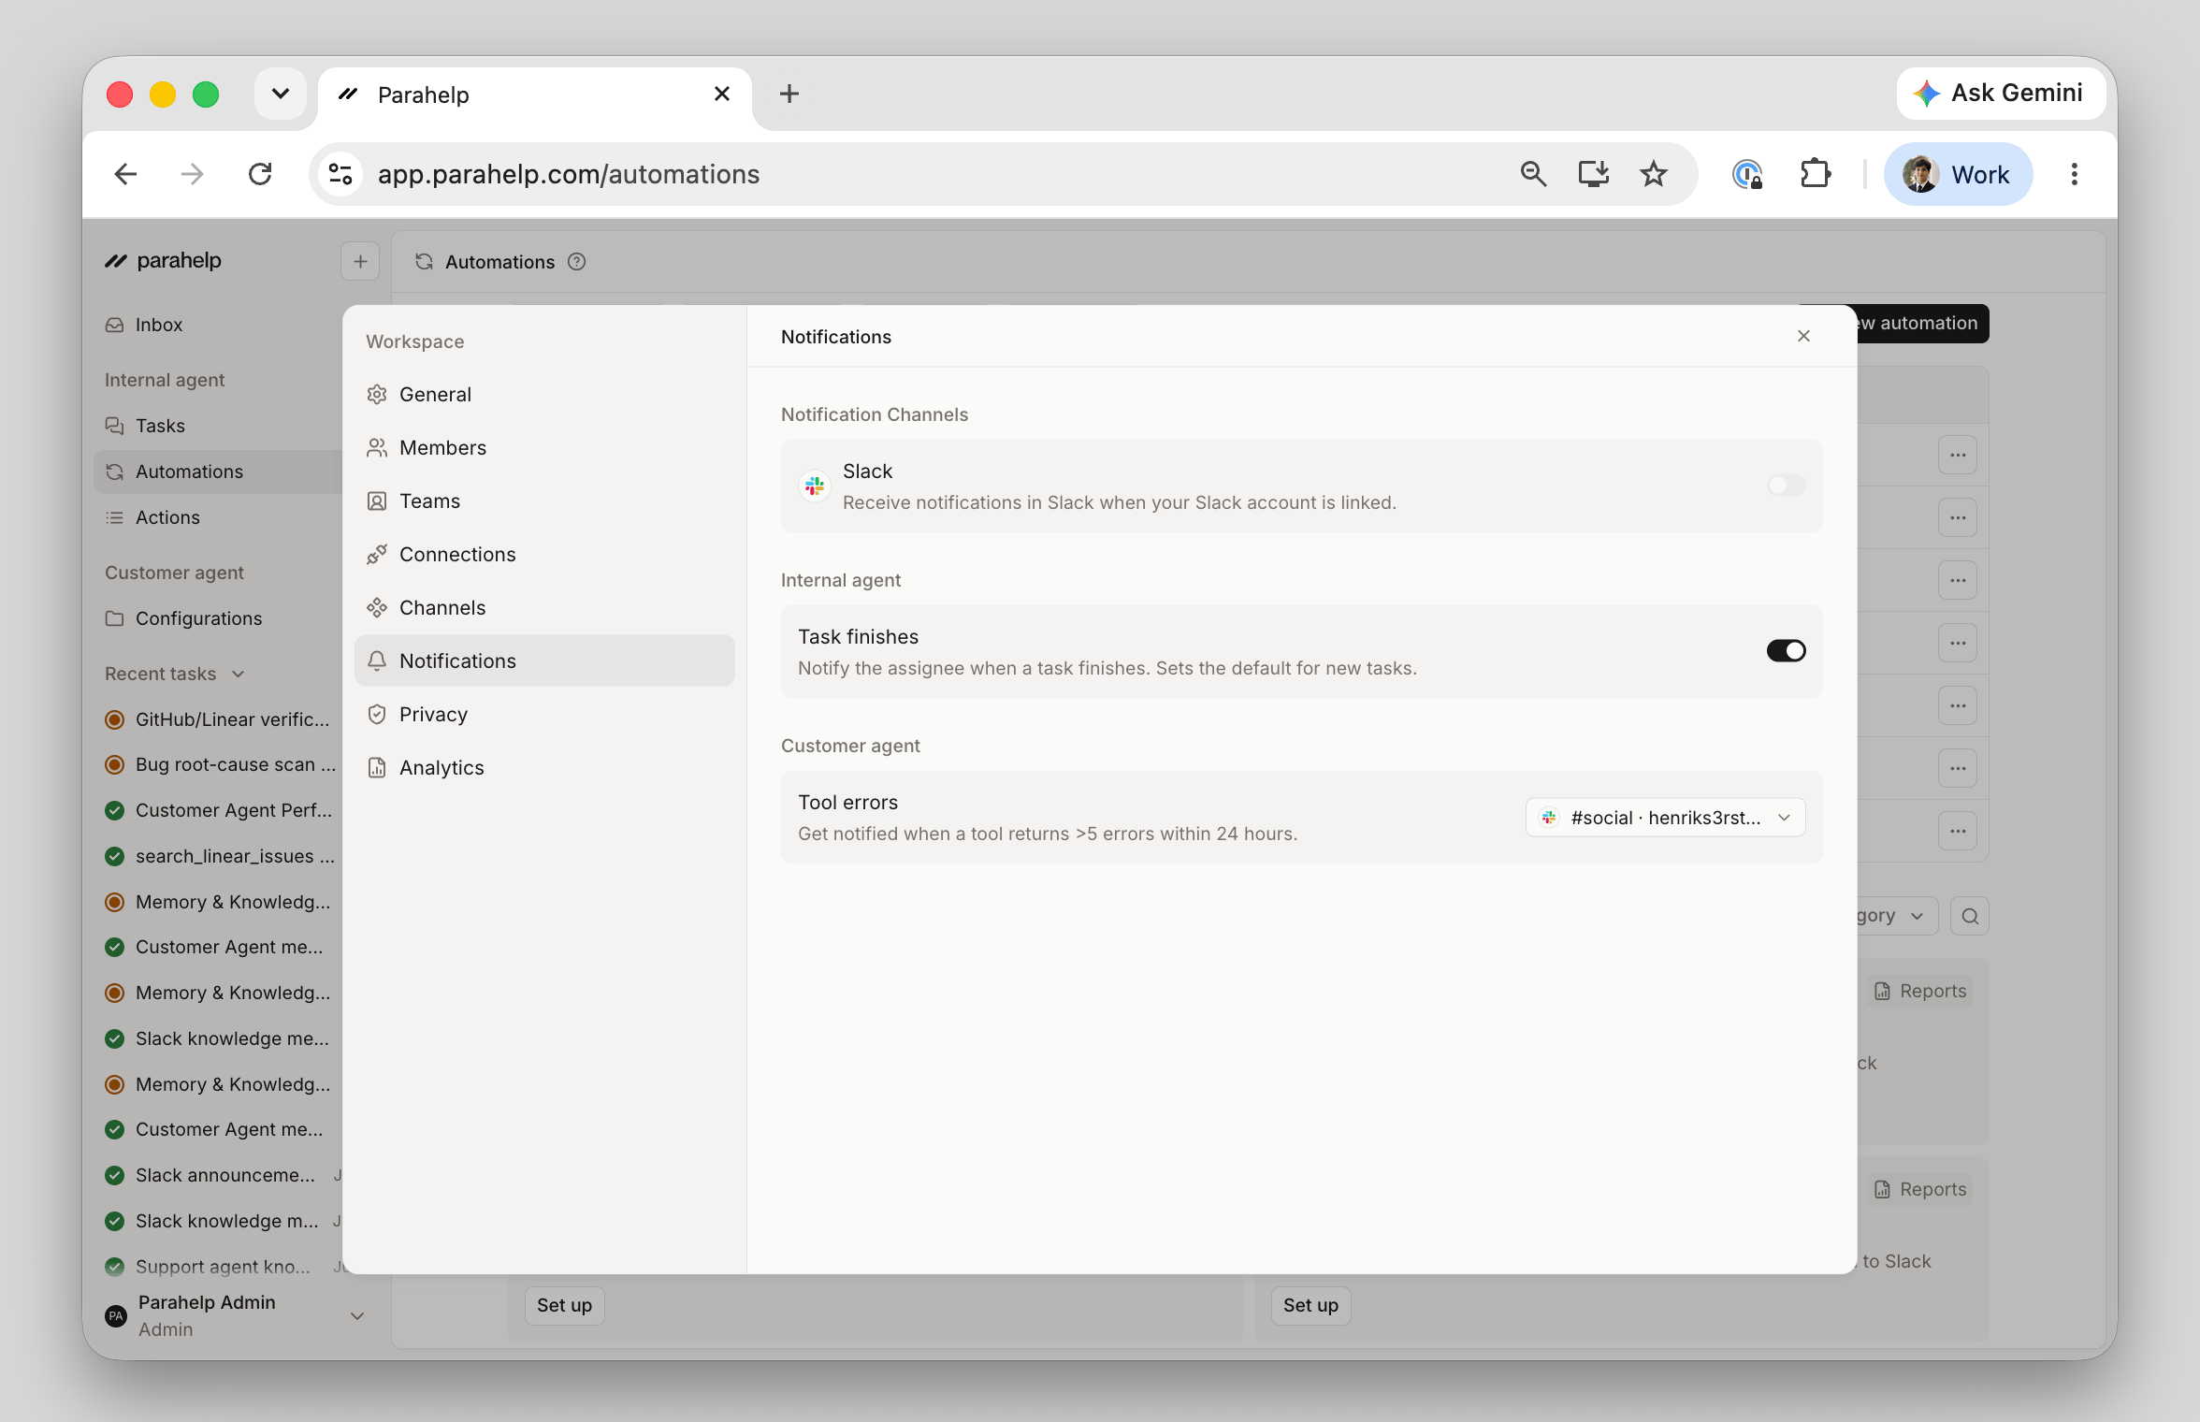Open the tab search dropdown in Chrome
This screenshot has height=1422, width=2200.
[281, 94]
